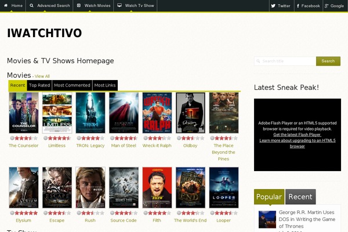Rate The Counselor with the stars

26,138
